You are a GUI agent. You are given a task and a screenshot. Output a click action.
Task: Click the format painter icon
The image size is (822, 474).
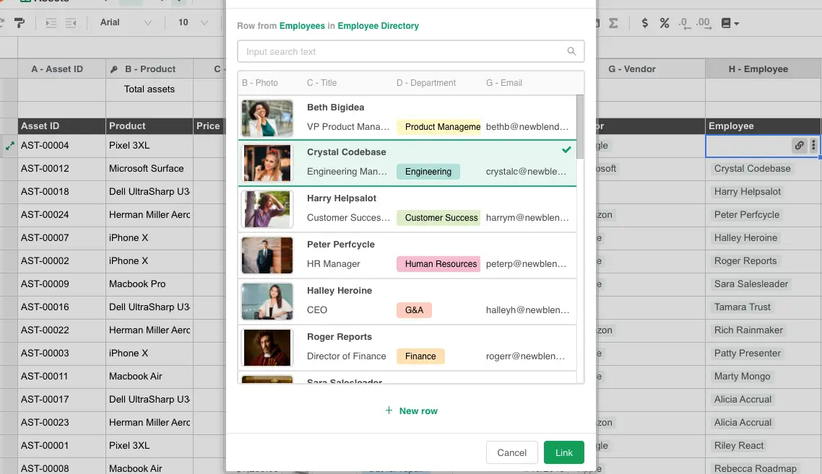pyautogui.click(x=20, y=22)
